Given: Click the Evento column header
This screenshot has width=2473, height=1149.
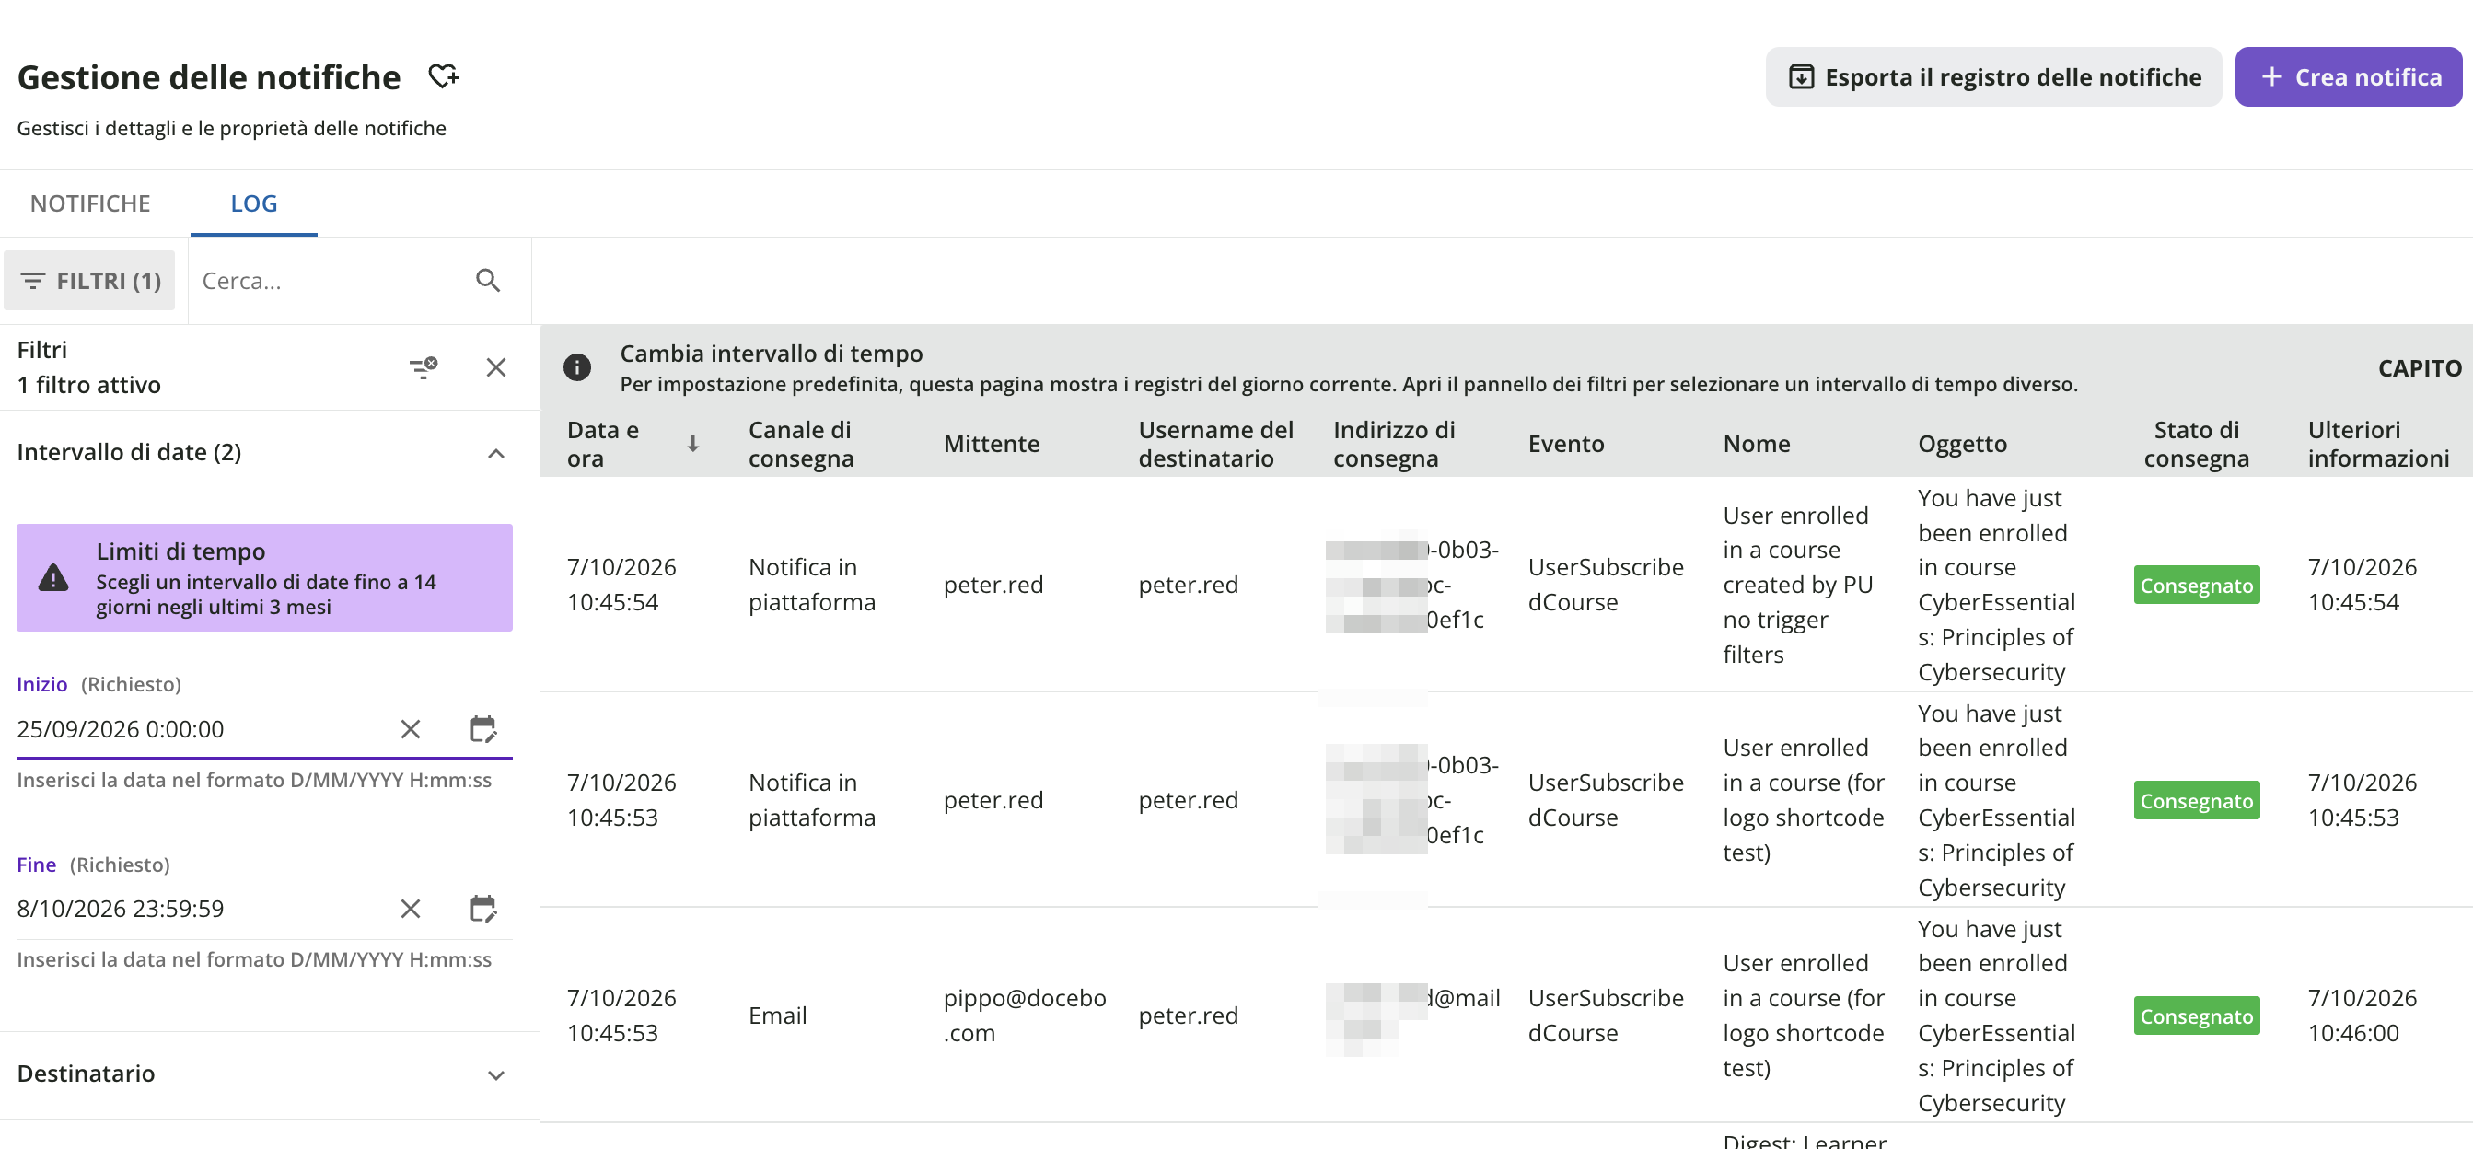Looking at the screenshot, I should 1566,444.
